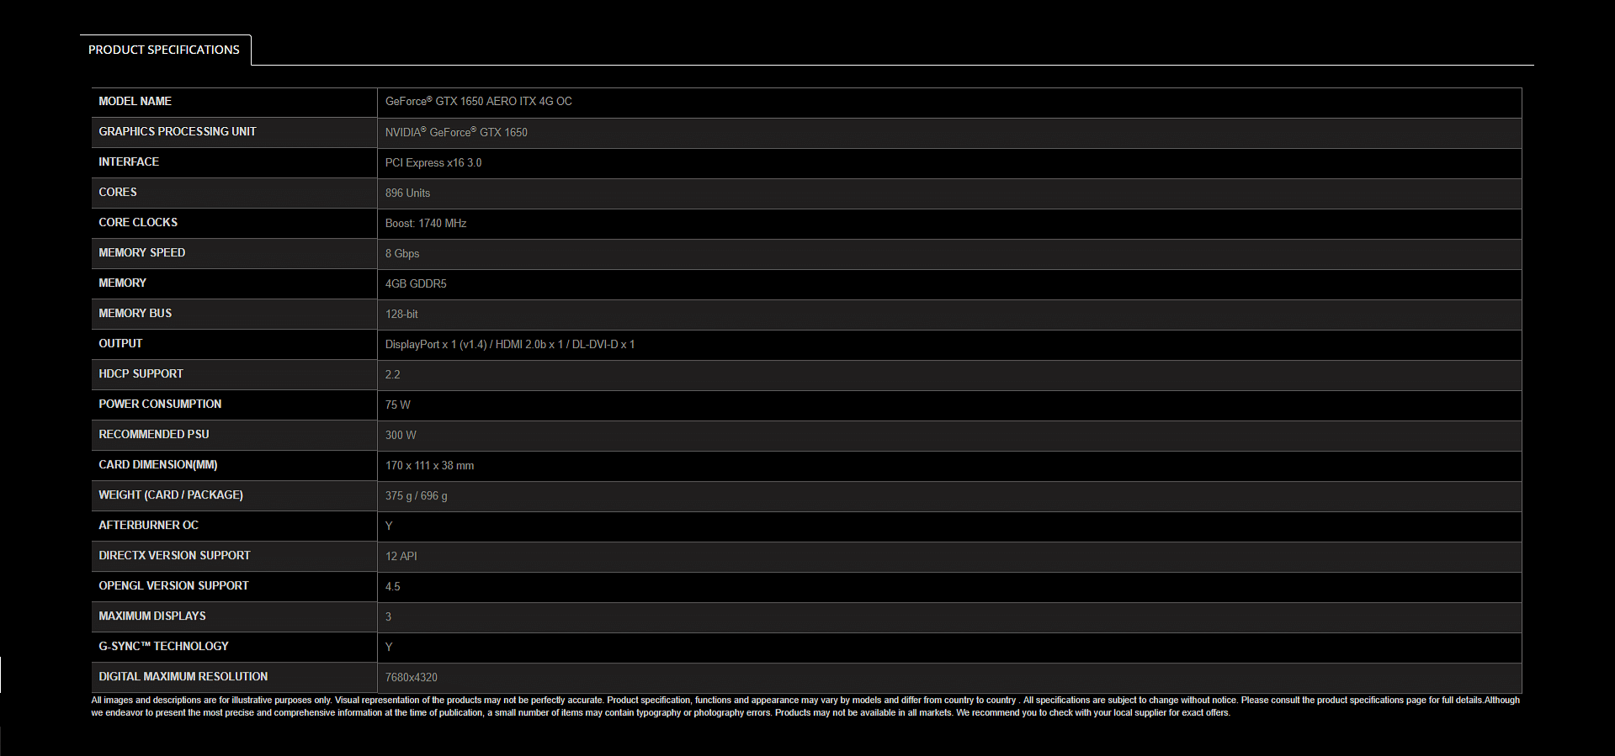Click the '8 Gbps' value
1615x756 pixels.
point(402,253)
